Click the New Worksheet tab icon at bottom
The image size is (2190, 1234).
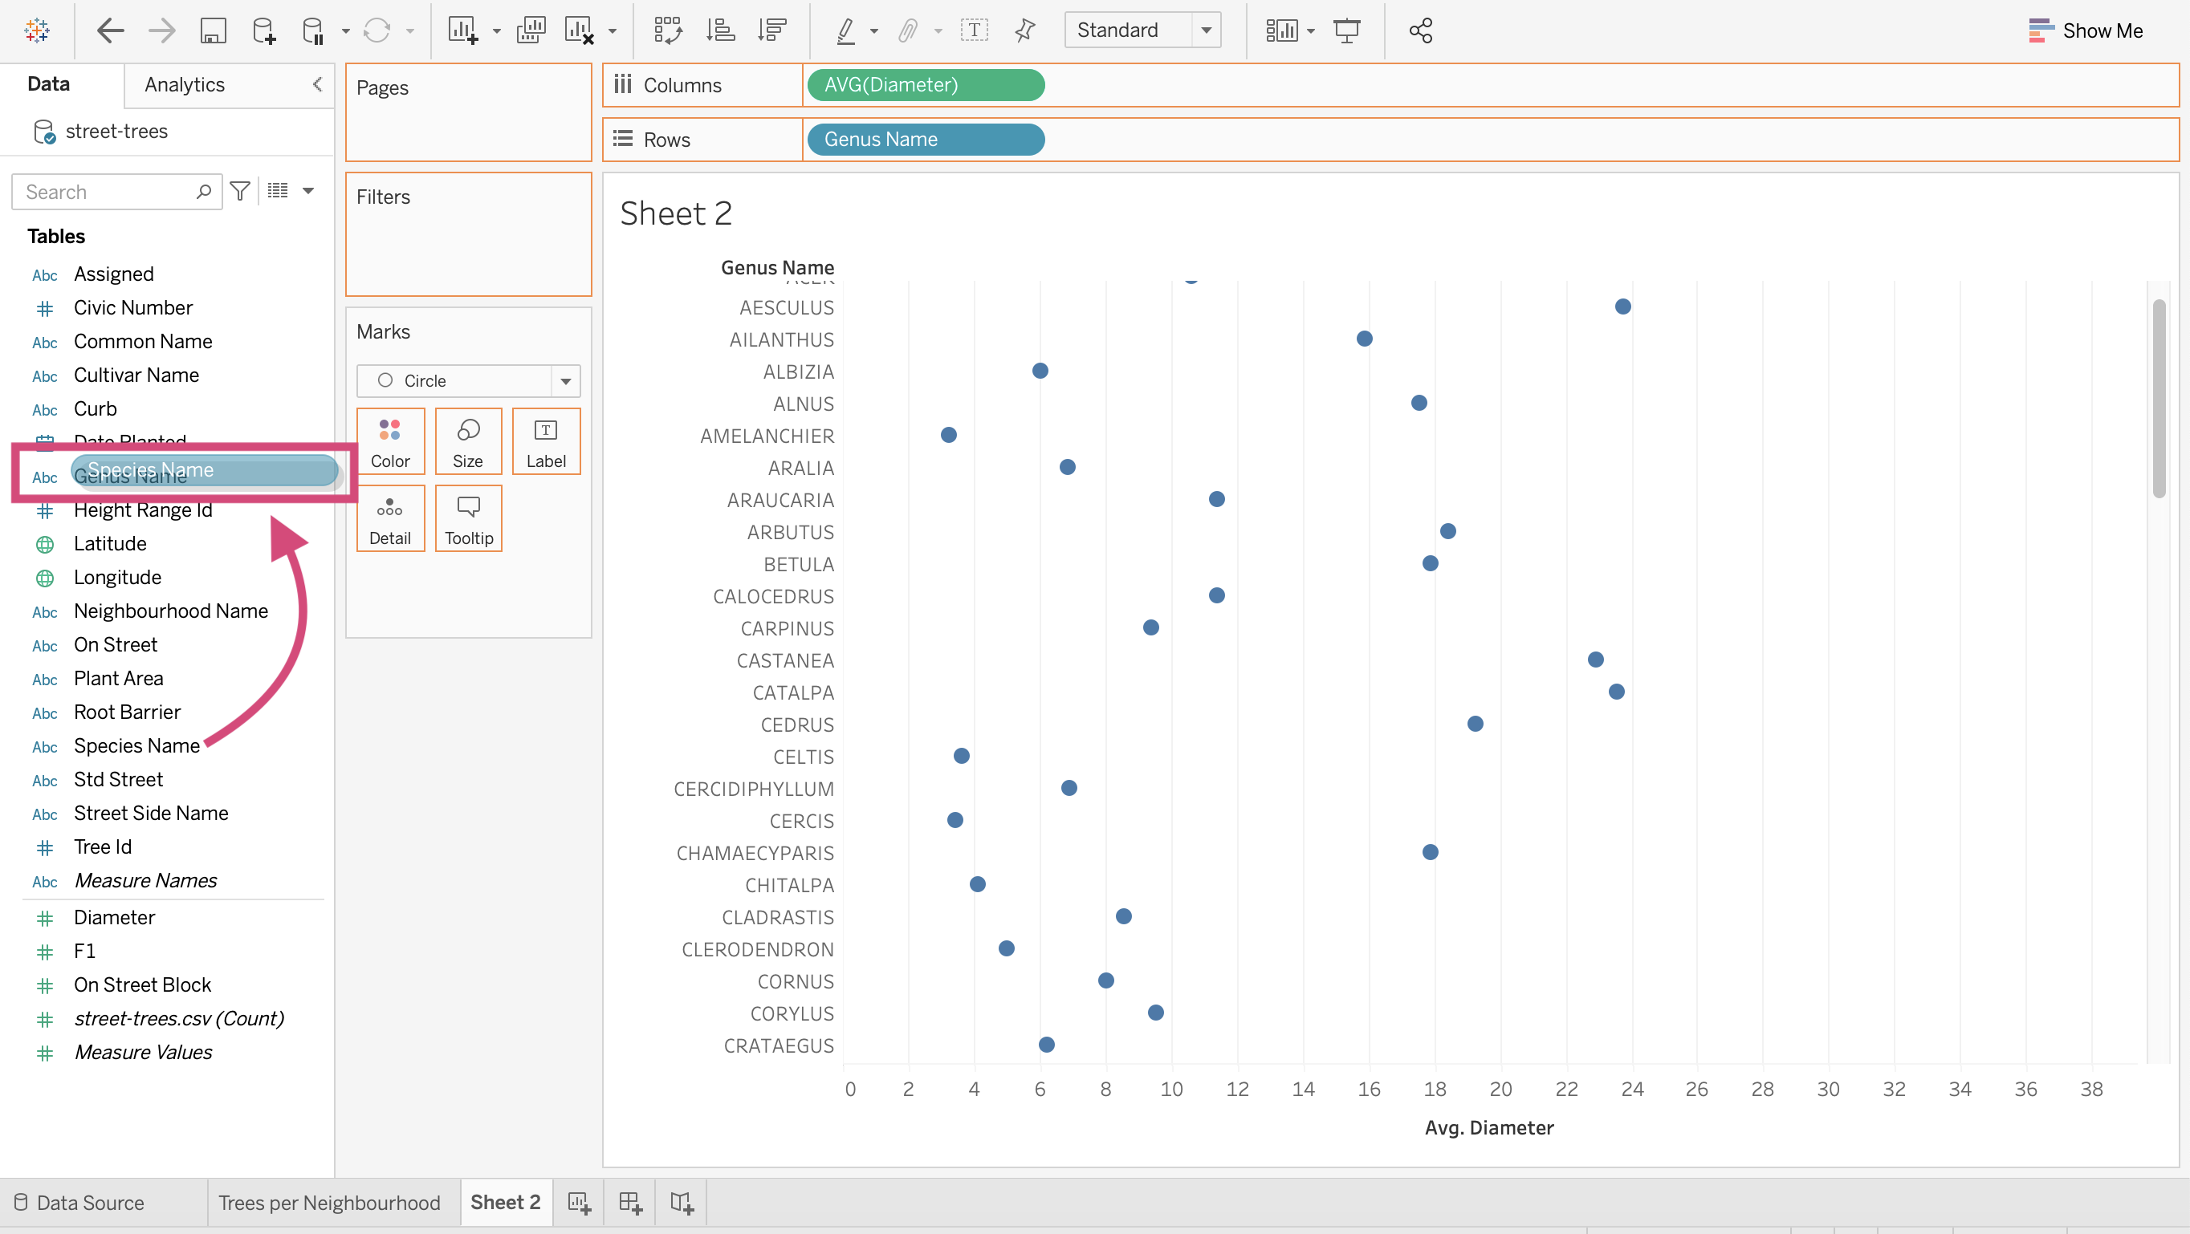(x=580, y=1203)
